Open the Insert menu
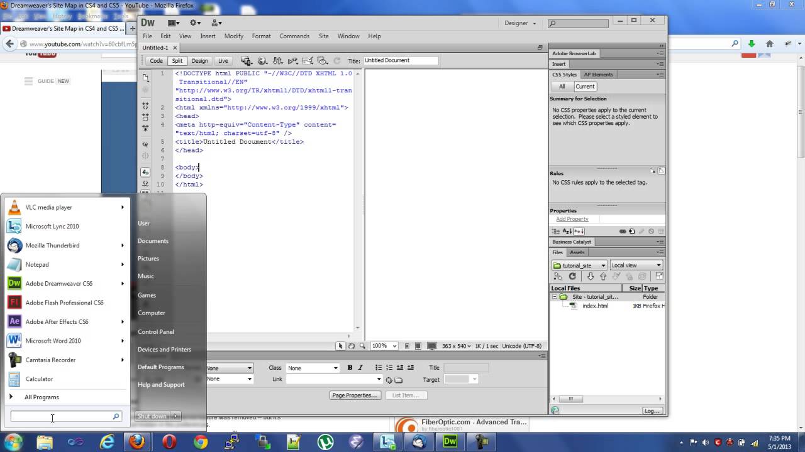 pos(208,36)
